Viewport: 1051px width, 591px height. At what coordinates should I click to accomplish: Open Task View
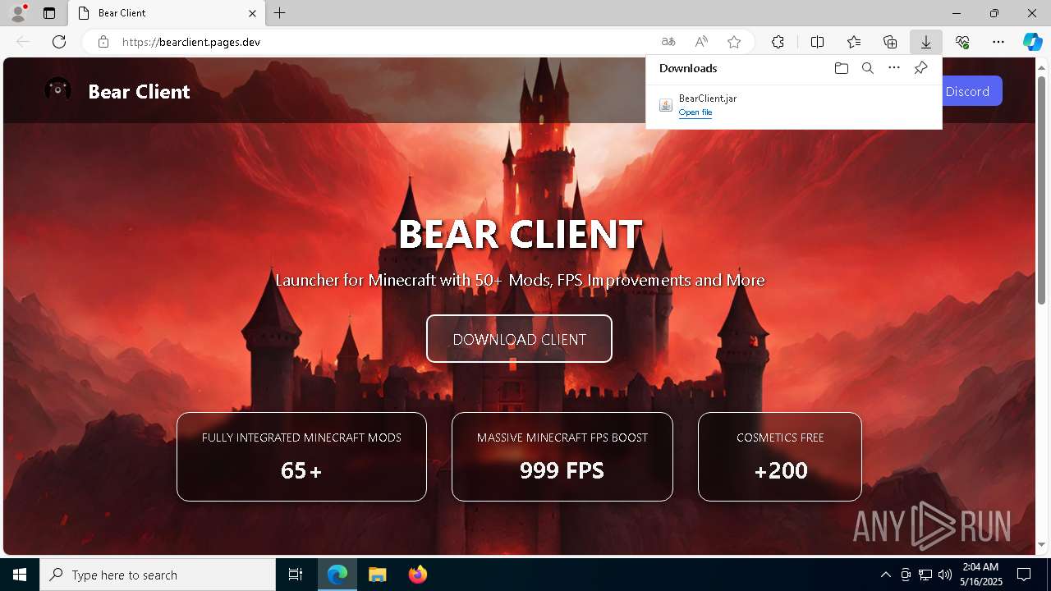point(296,575)
